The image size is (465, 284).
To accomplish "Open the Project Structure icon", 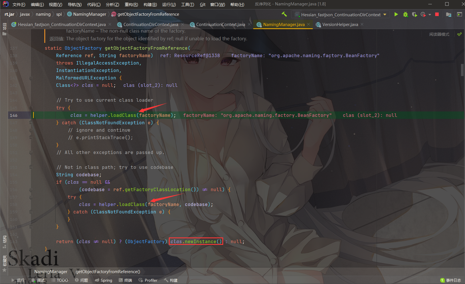I will click(449, 14).
